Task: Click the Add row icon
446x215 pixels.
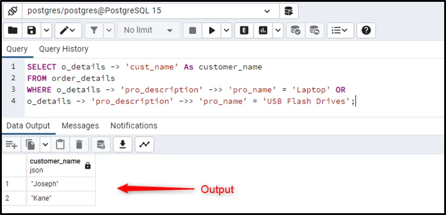Action: click(11, 144)
